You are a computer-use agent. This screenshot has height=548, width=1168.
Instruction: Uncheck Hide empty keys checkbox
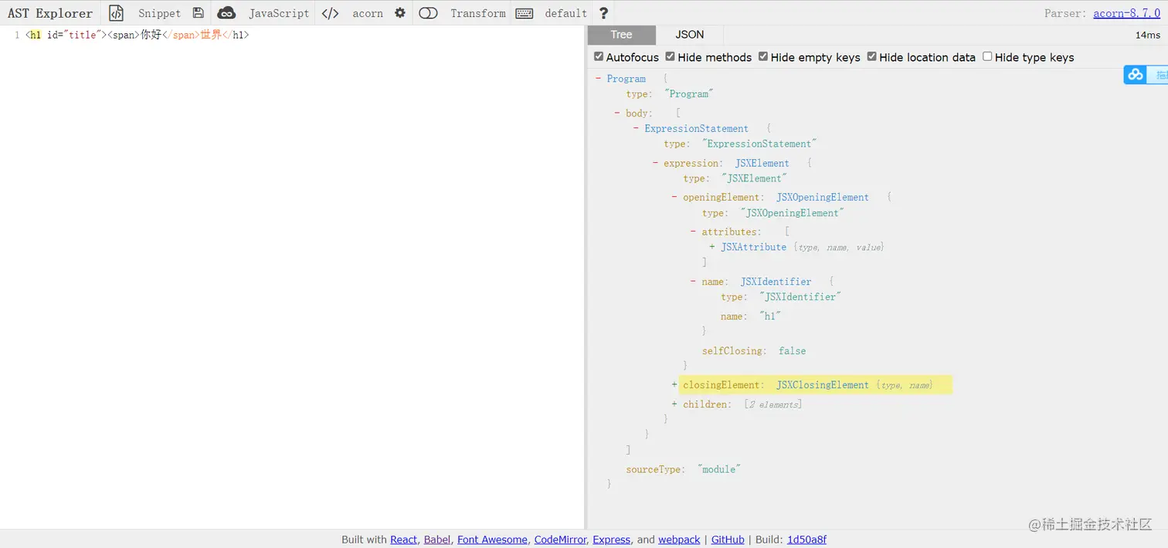pyautogui.click(x=763, y=56)
